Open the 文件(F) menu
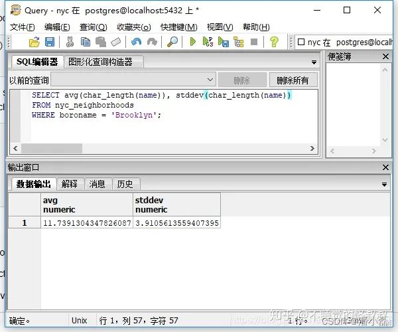This screenshot has width=398, height=332. [23, 27]
